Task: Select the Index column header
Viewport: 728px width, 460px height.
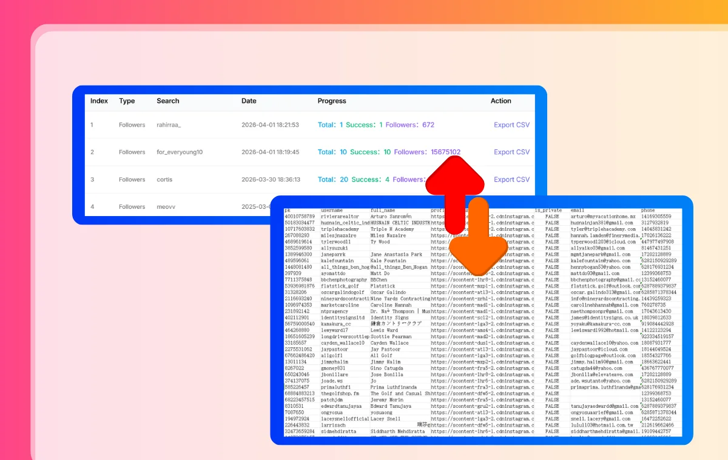Action: pos(99,101)
